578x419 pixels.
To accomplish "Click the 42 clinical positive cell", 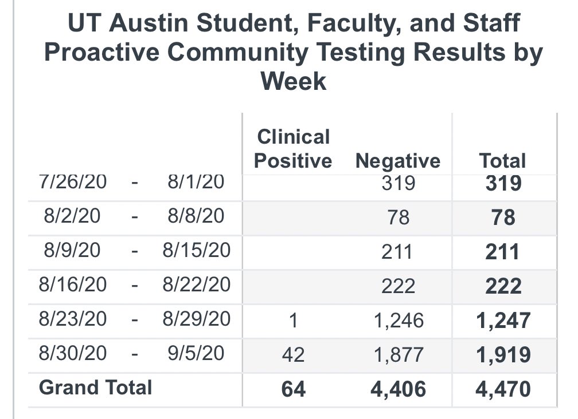I will coord(293,355).
